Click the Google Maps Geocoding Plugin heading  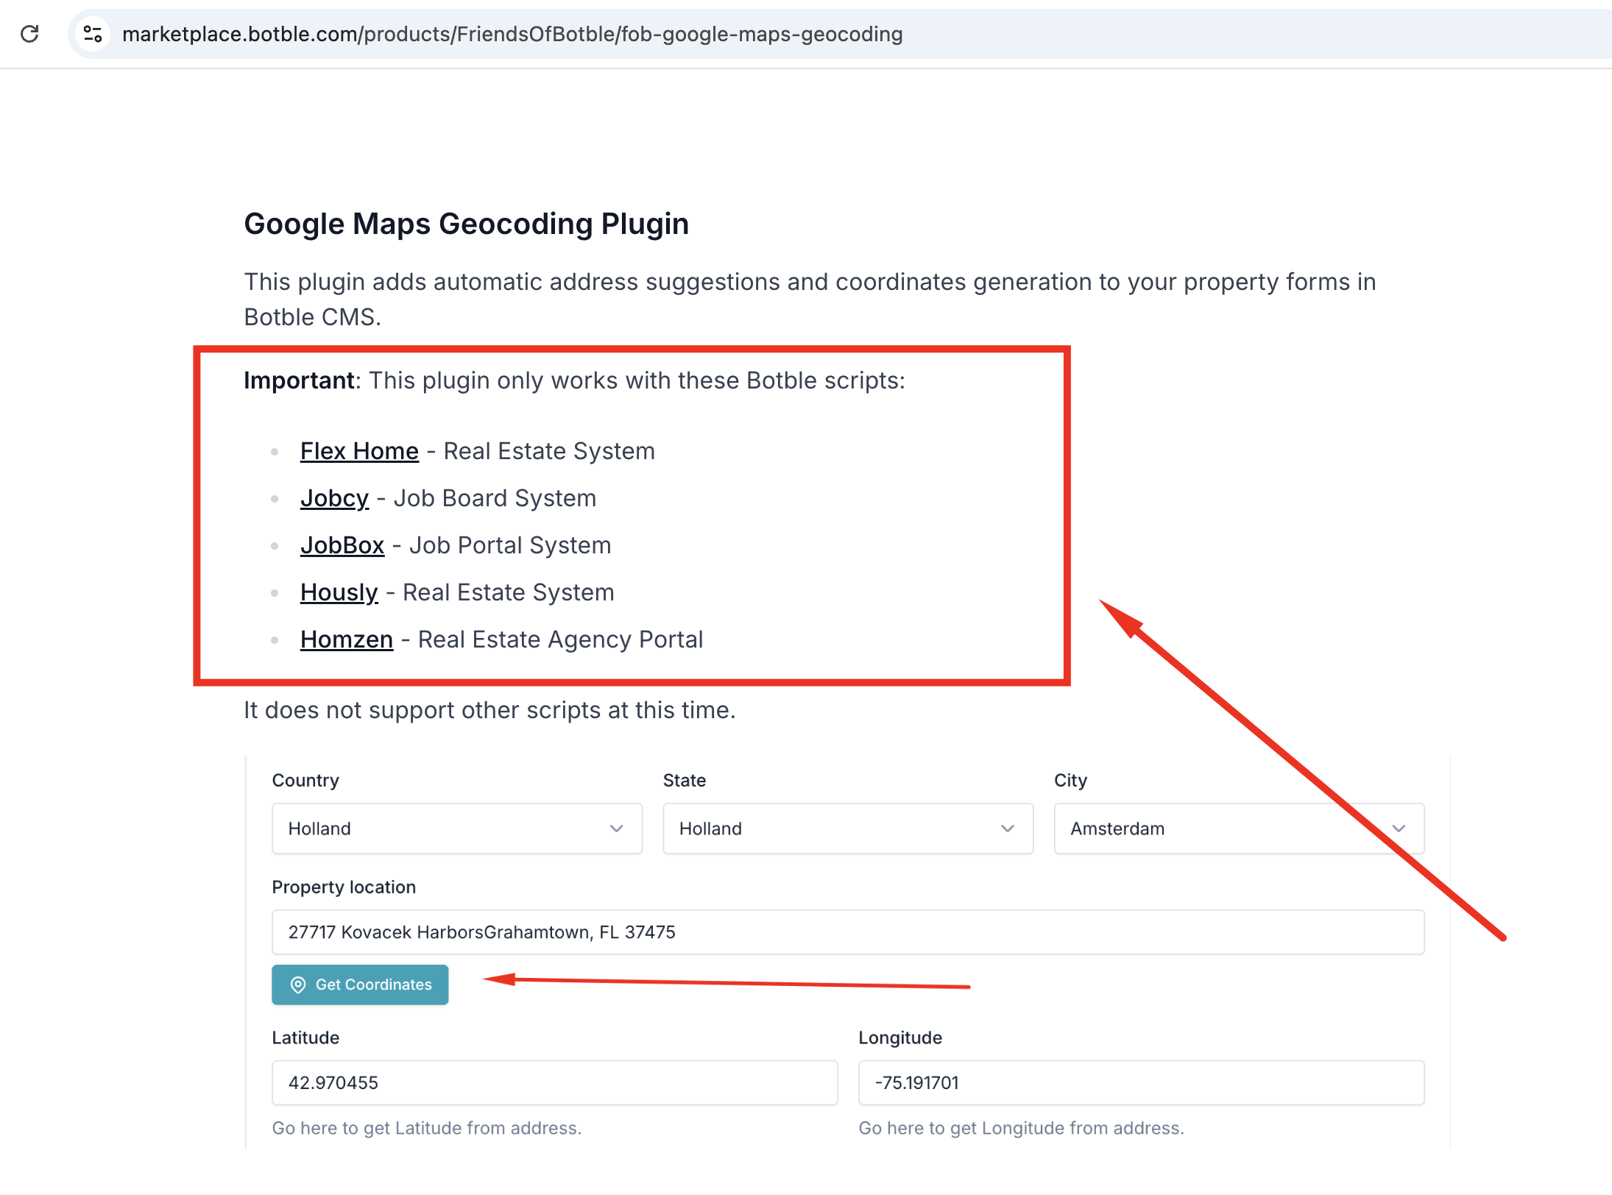click(x=467, y=224)
